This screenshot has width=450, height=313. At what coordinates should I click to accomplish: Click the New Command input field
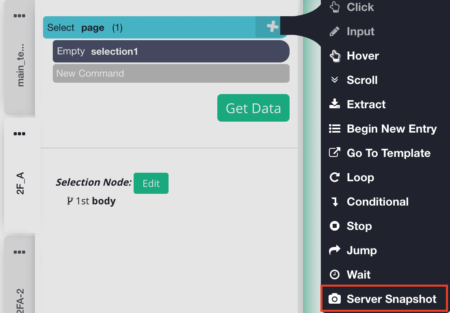point(171,73)
